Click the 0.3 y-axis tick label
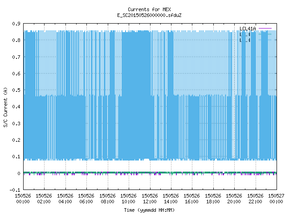This screenshot has height=214, width=285. pyautogui.click(x=16, y=123)
